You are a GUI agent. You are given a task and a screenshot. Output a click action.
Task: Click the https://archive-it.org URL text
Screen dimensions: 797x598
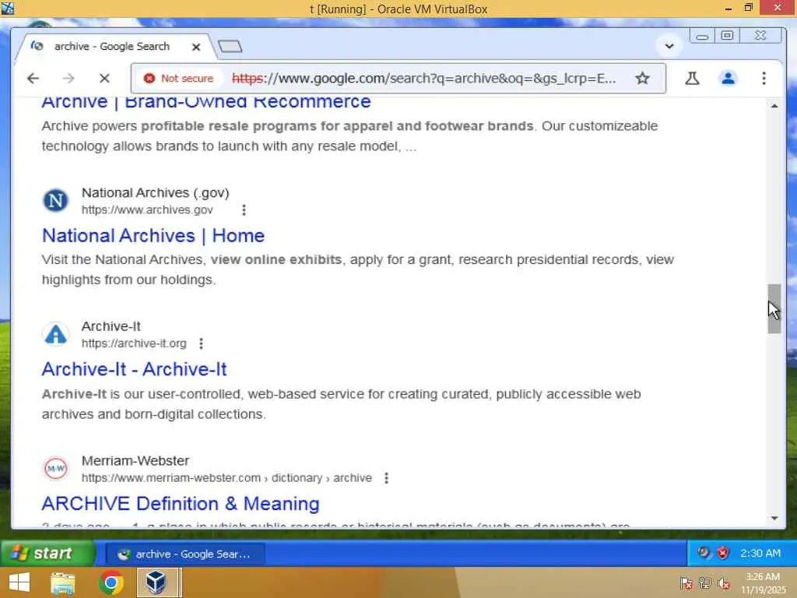(134, 343)
